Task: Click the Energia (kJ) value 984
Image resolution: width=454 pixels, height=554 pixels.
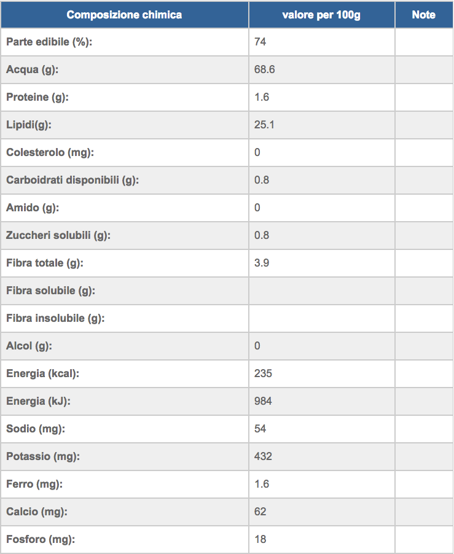Action: coord(263,401)
